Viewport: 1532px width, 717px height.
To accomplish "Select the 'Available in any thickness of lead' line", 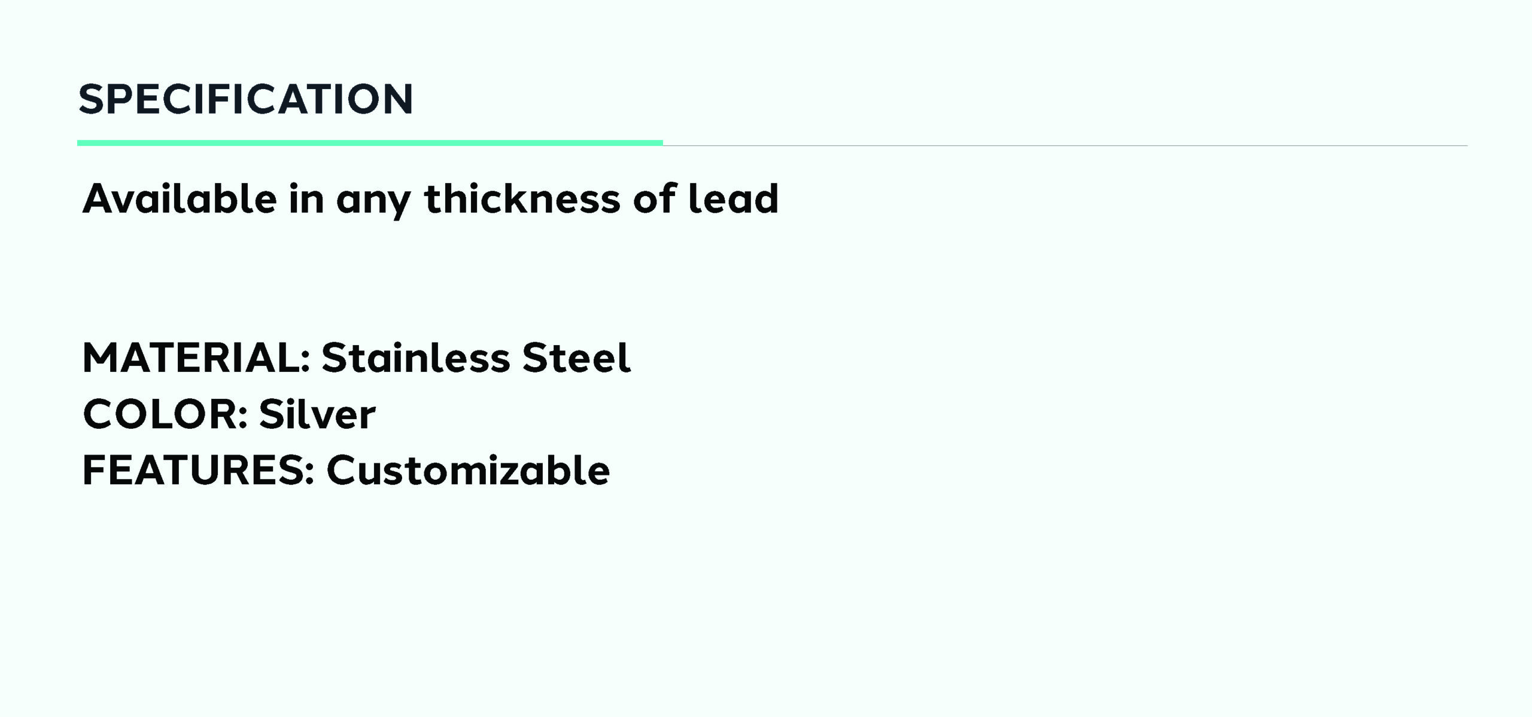I will [x=430, y=200].
